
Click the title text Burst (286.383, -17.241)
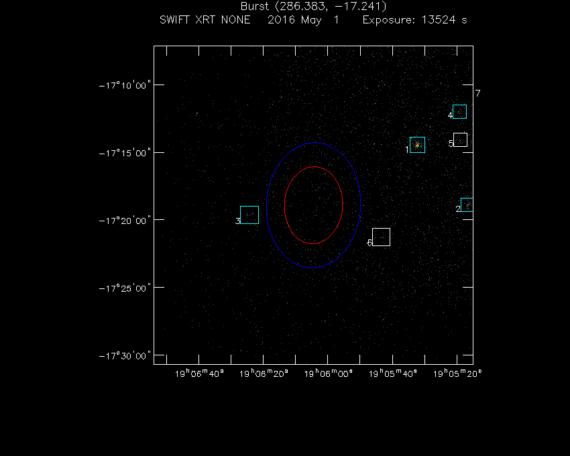[x=313, y=6]
